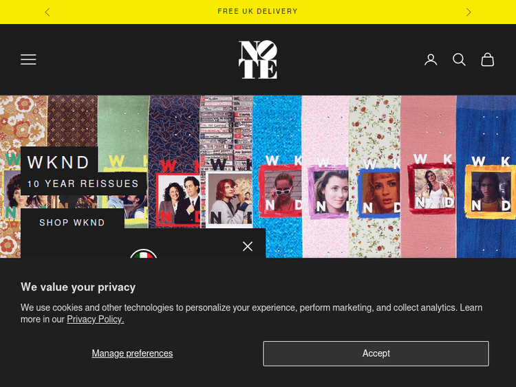516x387 pixels.
Task: Click the Italian flag icon in popup
Action: (143, 254)
